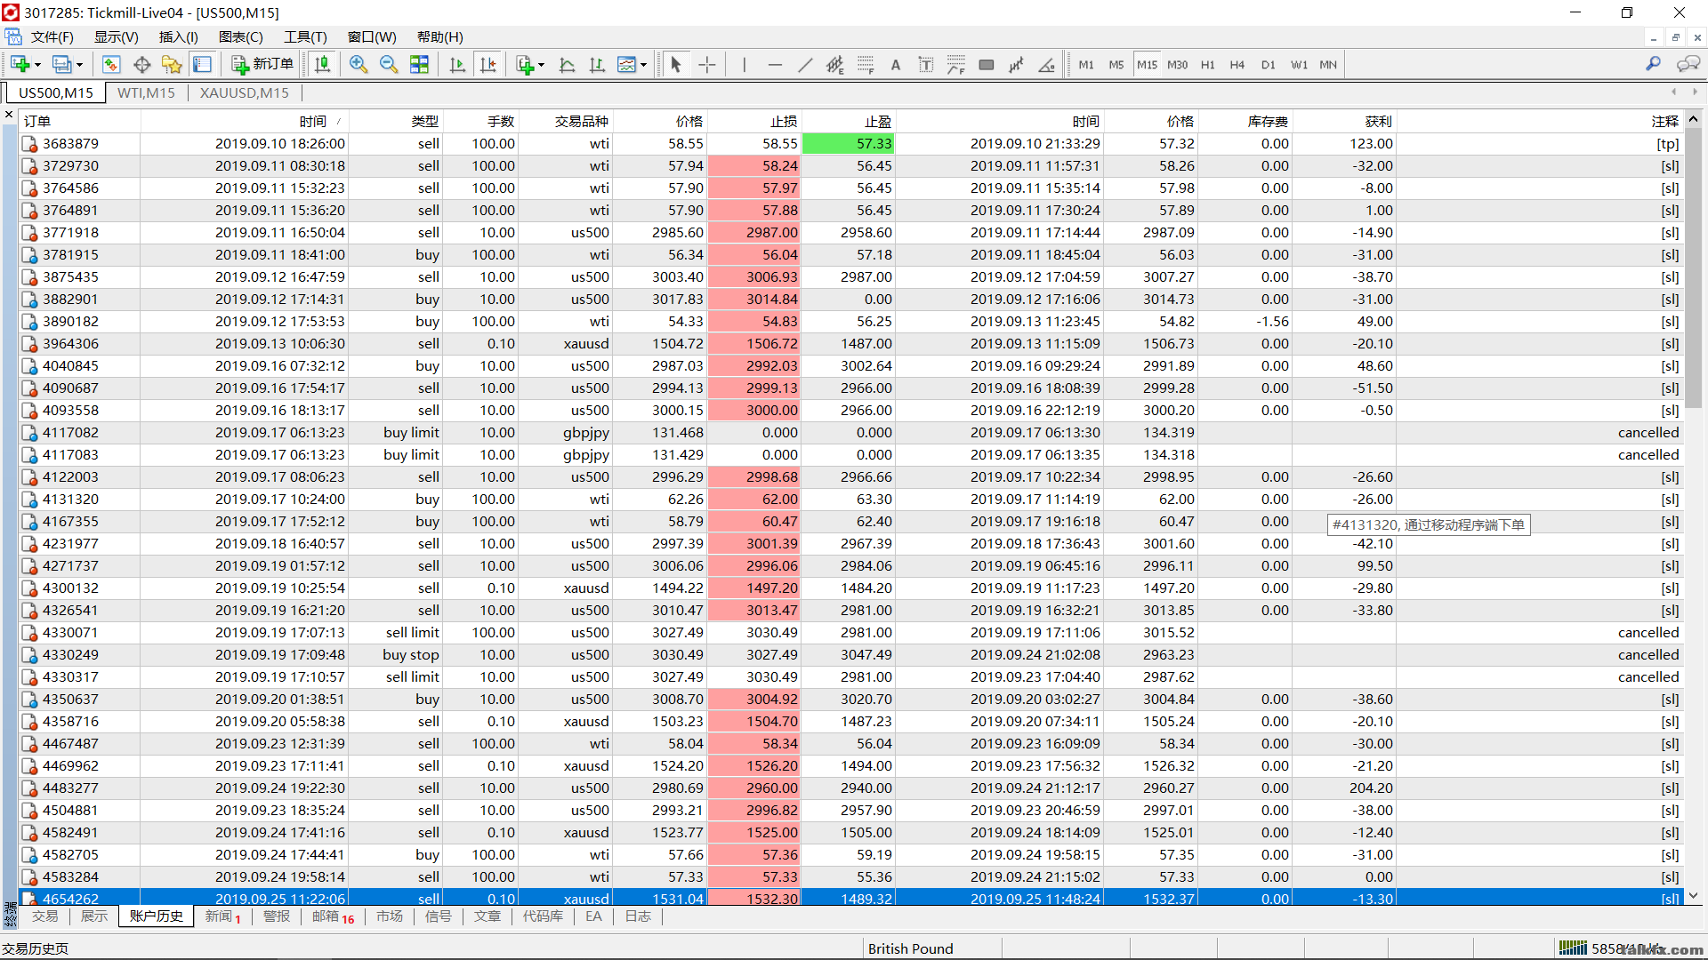Click the Tile Windows grid icon
Viewport: 1708px width, 960px height.
(x=419, y=64)
